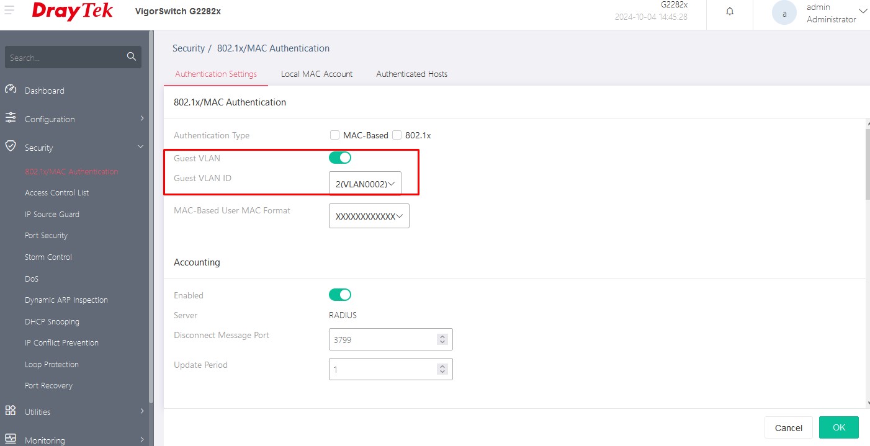Enable the 802.1x checkbox

point(397,135)
